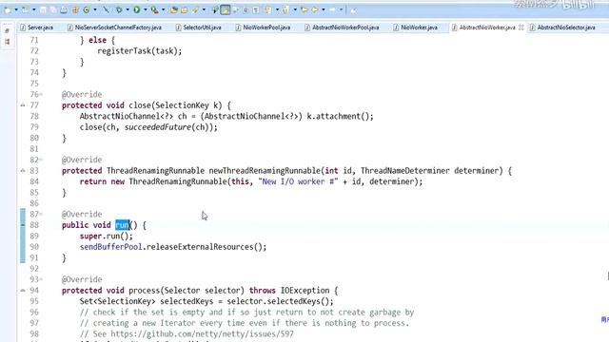Open the New wizard dropdown arrow

pos(16,10)
